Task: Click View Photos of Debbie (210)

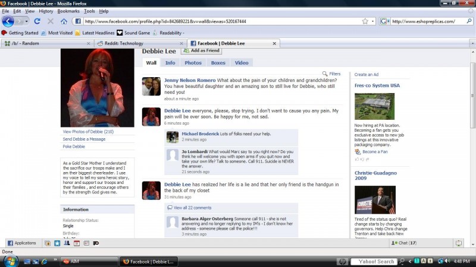Action: click(x=88, y=132)
